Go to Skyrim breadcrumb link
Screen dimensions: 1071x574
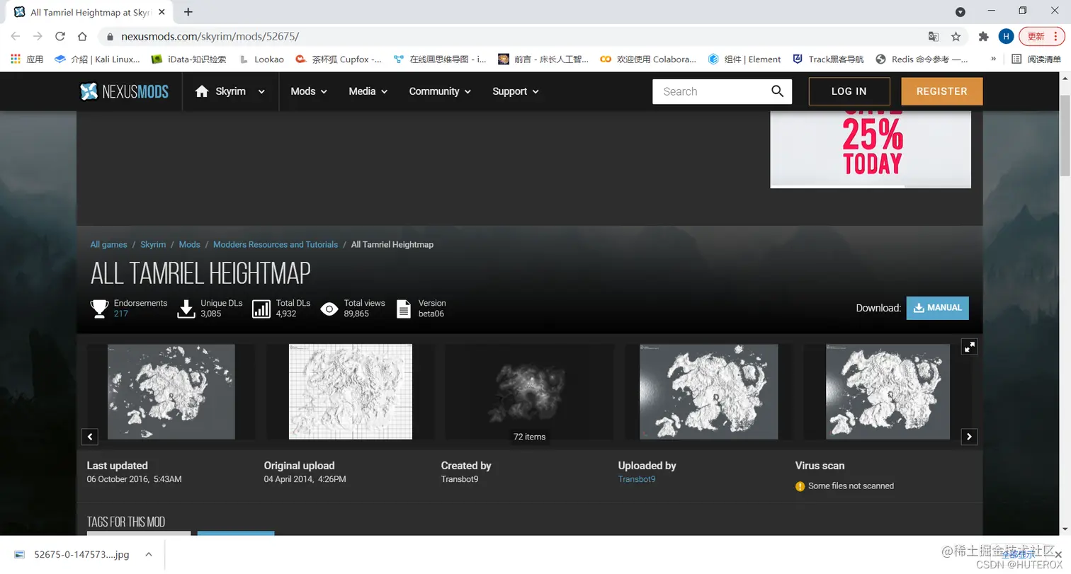point(153,244)
